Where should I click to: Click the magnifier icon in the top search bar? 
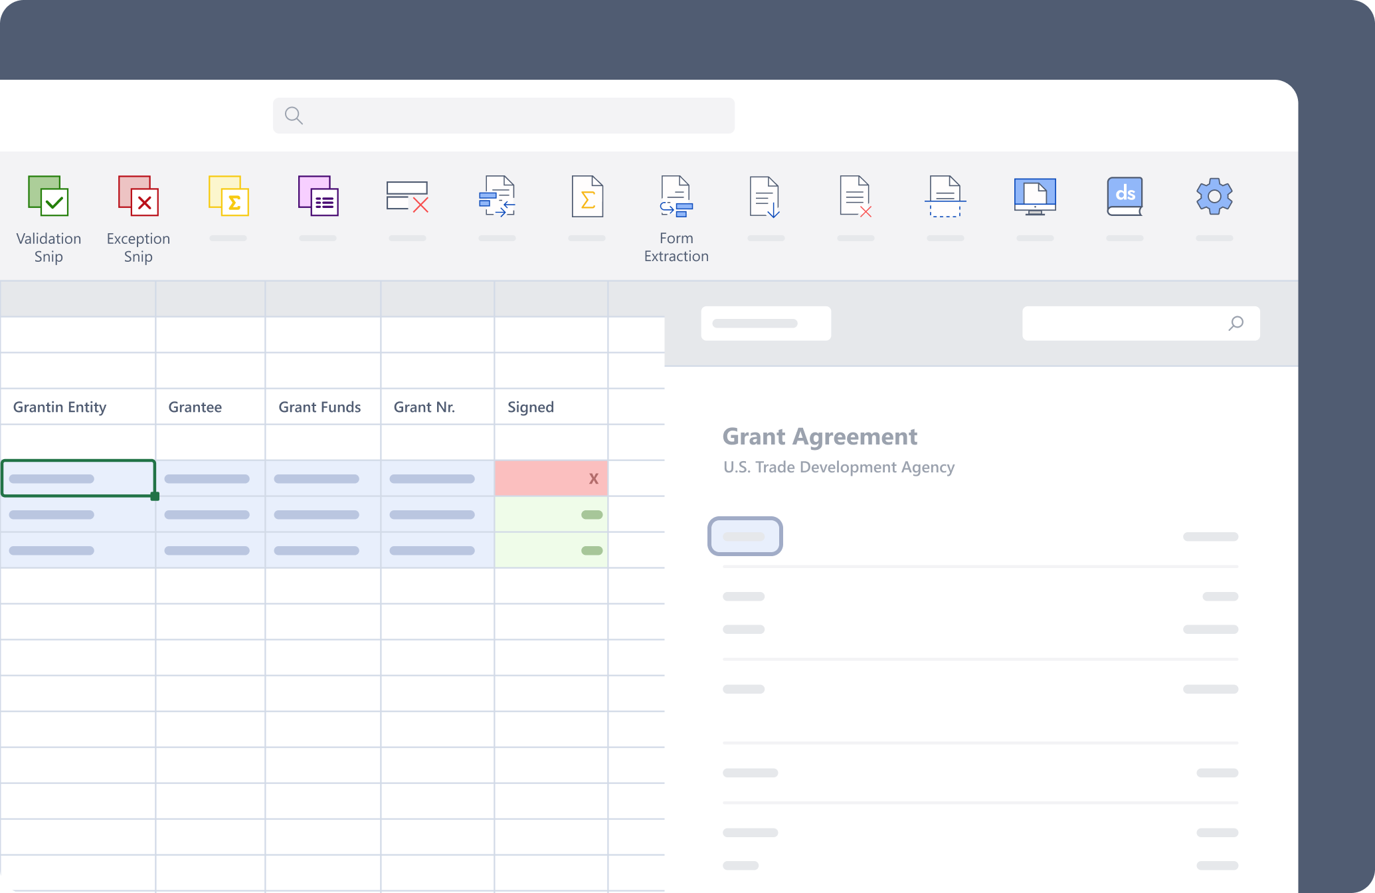pyautogui.click(x=294, y=116)
